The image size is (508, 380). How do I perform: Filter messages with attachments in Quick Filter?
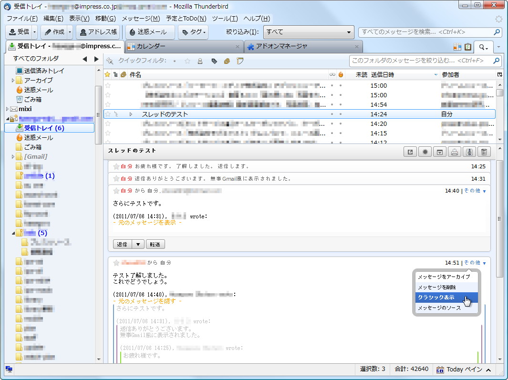tap(227, 61)
